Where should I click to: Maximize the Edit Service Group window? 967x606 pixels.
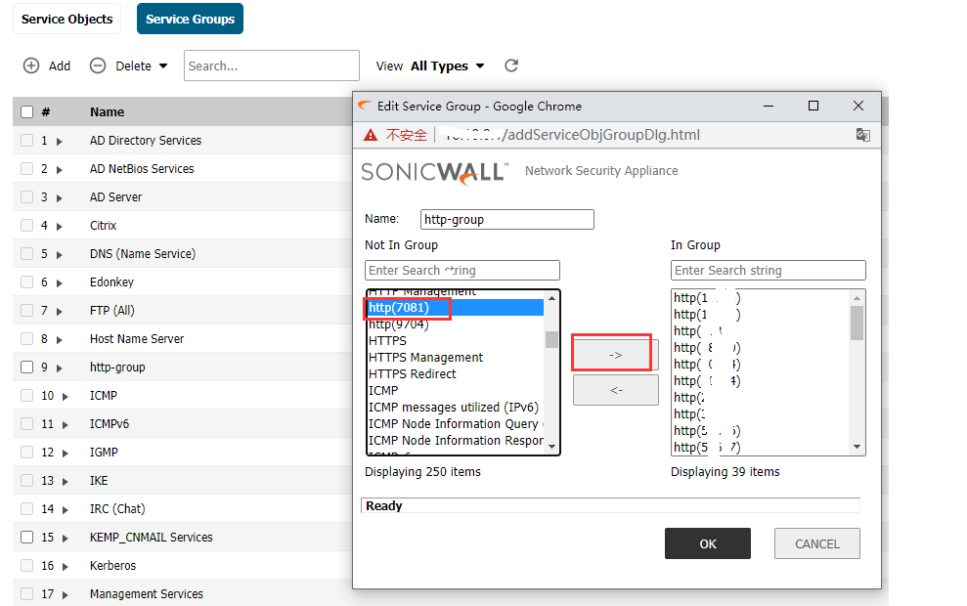813,106
